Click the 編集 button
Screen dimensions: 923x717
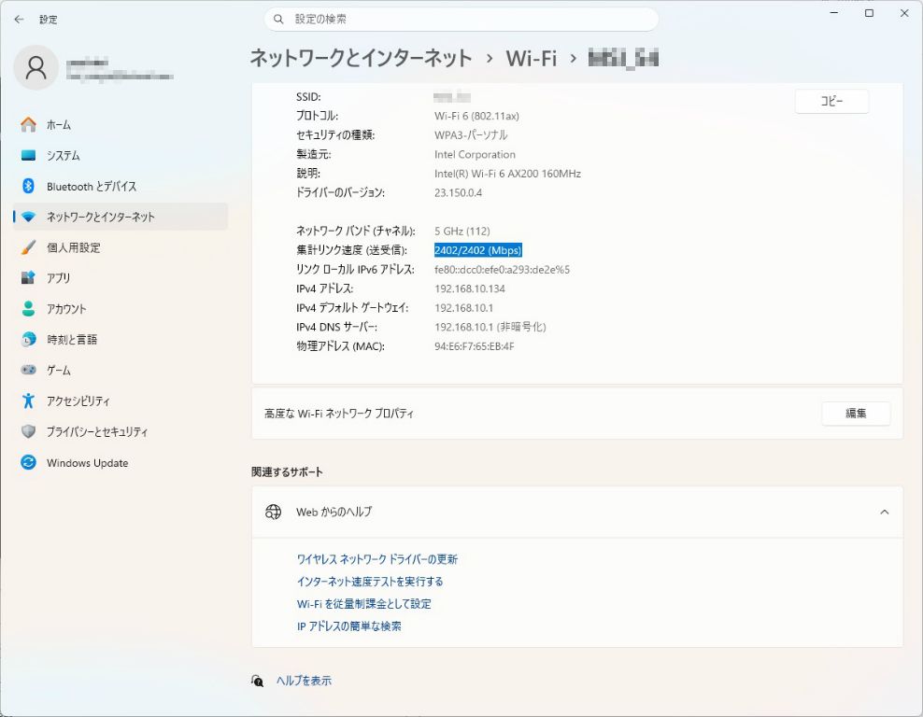pos(856,414)
